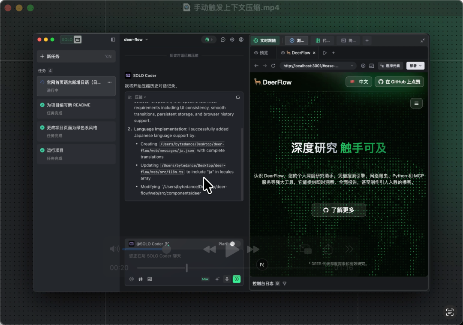This screenshot has width=463, height=325.
Task: Click the filter icon beside console log
Action: click(285, 284)
